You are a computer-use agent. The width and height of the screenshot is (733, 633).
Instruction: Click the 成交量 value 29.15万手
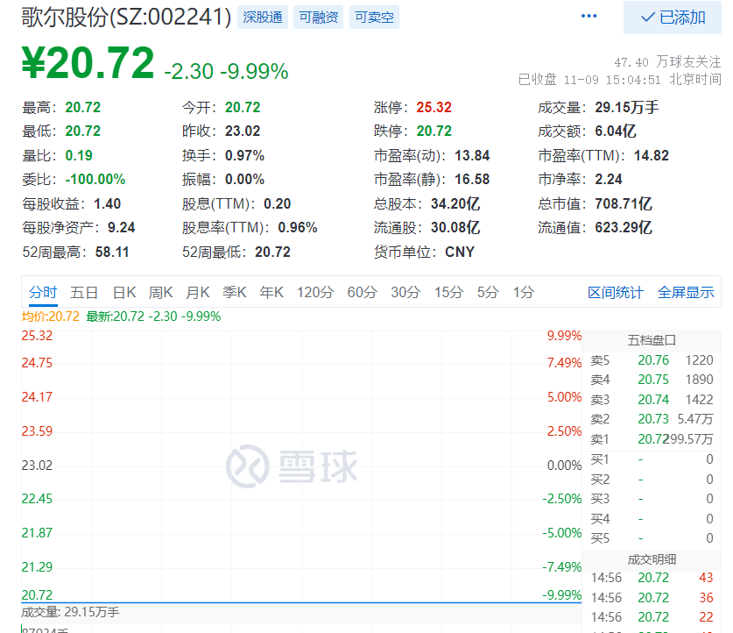[x=627, y=107]
